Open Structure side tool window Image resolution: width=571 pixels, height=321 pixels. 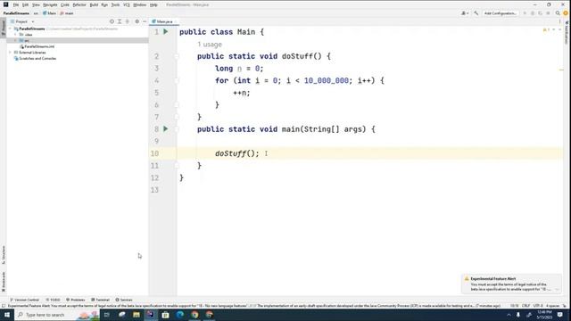point(4,255)
